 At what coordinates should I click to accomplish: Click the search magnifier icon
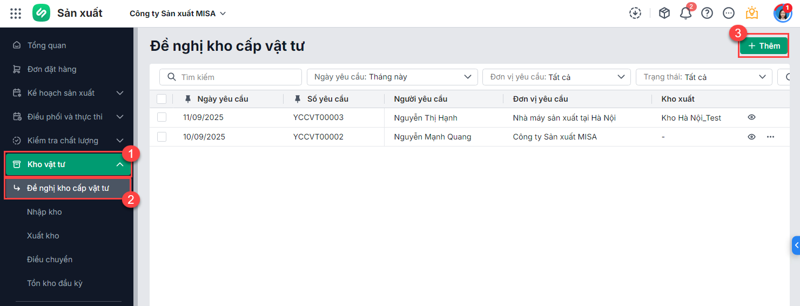coord(172,77)
